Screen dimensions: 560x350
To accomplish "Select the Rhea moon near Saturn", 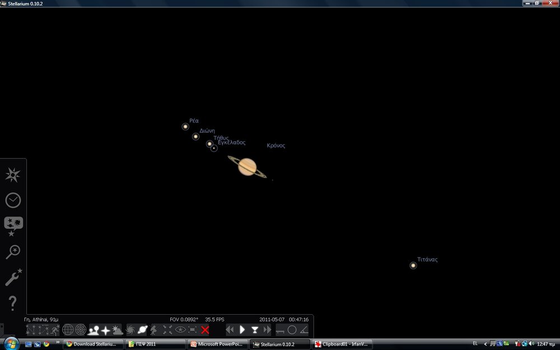I will point(185,127).
